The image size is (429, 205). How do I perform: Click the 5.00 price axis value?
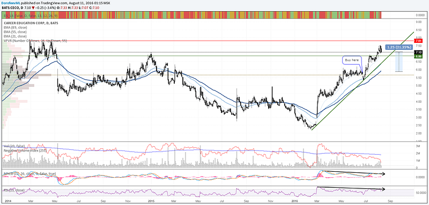point(419,86)
